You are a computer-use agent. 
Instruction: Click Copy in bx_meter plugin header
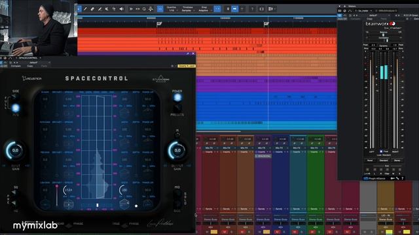(369, 19)
